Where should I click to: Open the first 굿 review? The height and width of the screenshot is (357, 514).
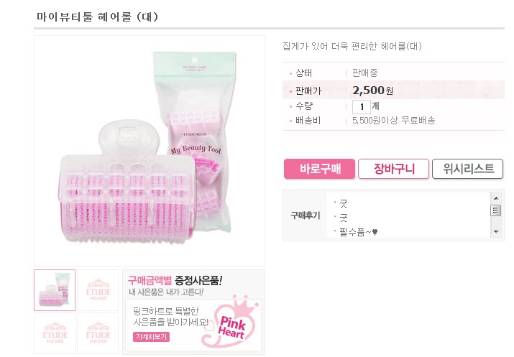pyautogui.click(x=344, y=203)
